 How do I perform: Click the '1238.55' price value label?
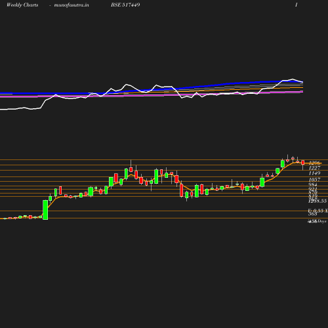pyautogui.click(x=318, y=201)
